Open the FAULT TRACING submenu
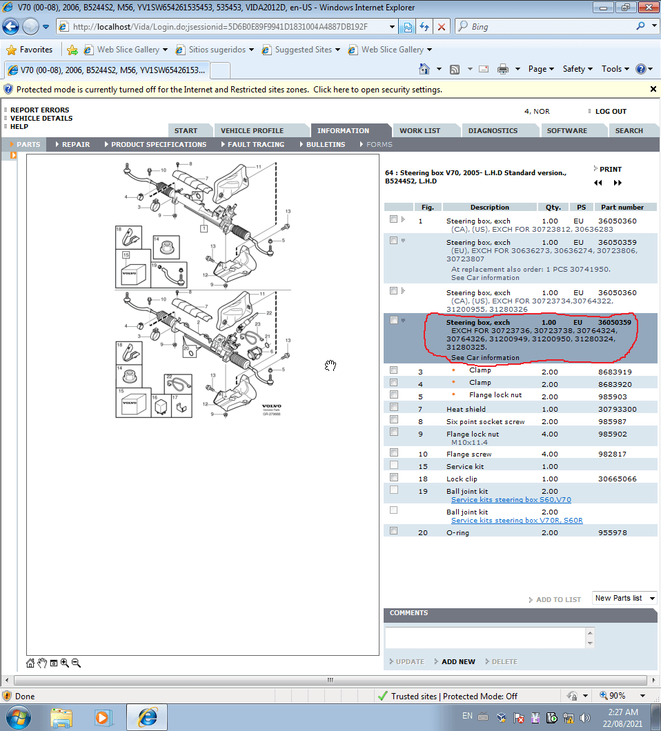Screen dimensions: 661x731 (x=255, y=144)
